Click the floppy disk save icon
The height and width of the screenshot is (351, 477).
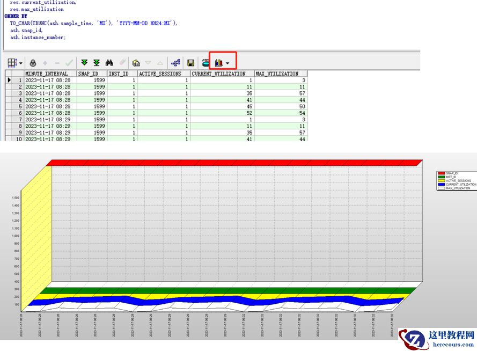(x=190, y=63)
